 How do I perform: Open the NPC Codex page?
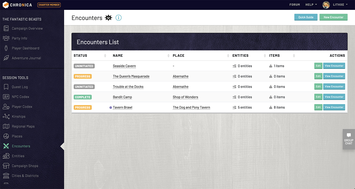click(x=20, y=97)
